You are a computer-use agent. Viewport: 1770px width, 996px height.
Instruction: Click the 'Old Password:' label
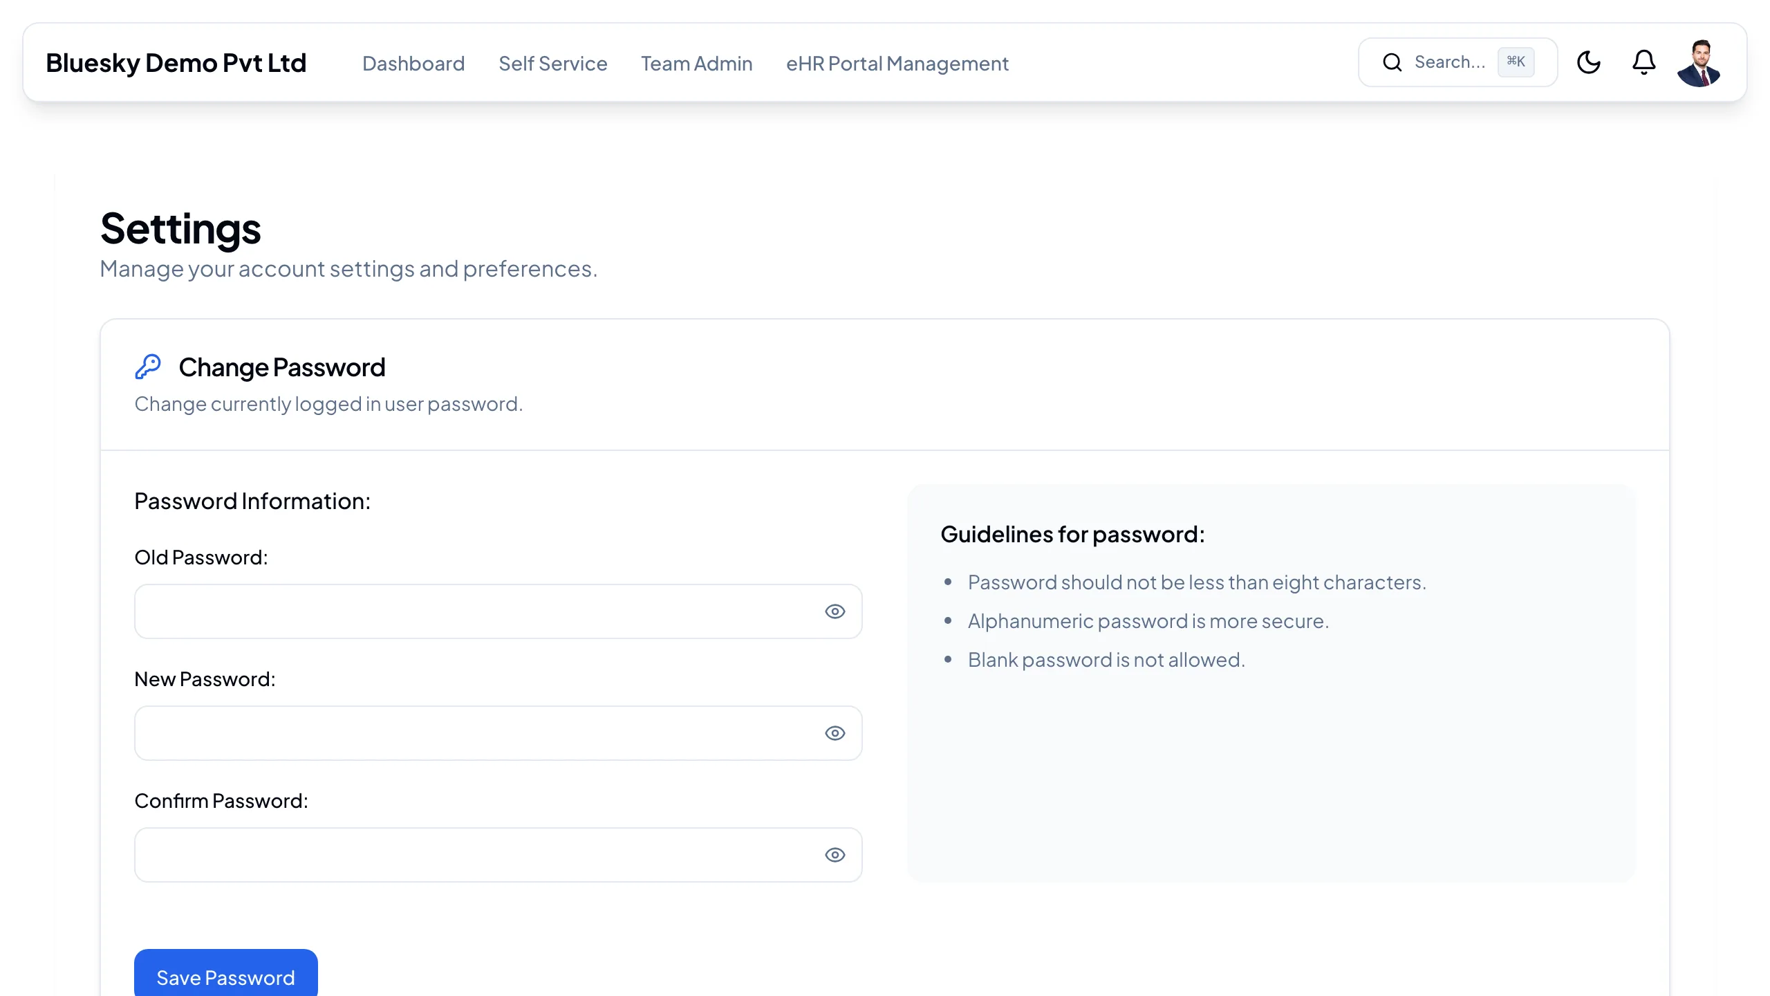201,557
